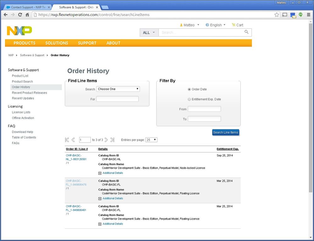Open order CWP-BASIC-FL_1-949806461 link
This screenshot has width=314, height=241.
tap(76, 208)
